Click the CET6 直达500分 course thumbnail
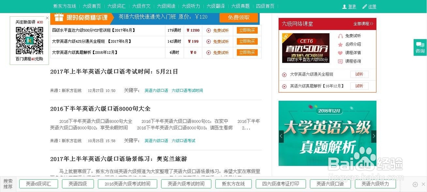The width and height of the screenshot is (427, 192). point(306,48)
